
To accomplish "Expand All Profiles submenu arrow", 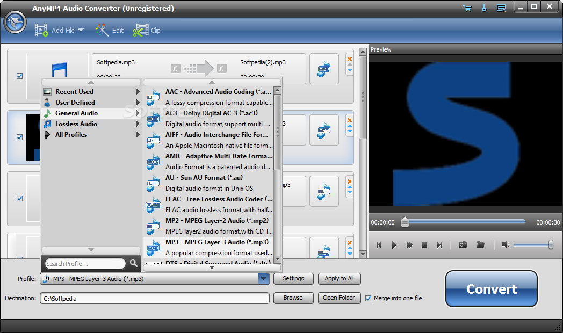I will 138,135.
